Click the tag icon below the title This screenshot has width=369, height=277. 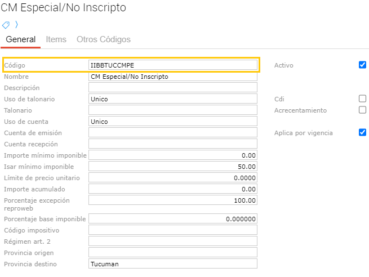click(6, 25)
